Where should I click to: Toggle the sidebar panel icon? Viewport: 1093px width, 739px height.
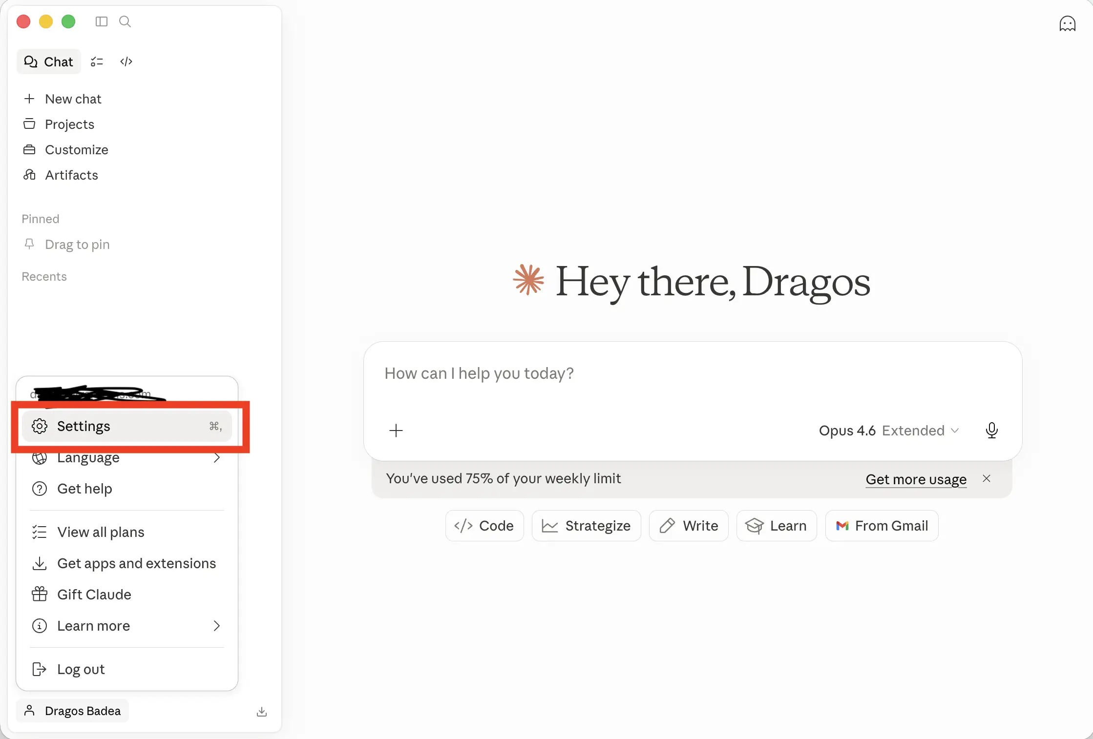(x=101, y=21)
